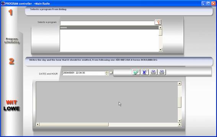Select the 'aaaaa' program in the list
This screenshot has width=217, height=137.
coord(109,27)
